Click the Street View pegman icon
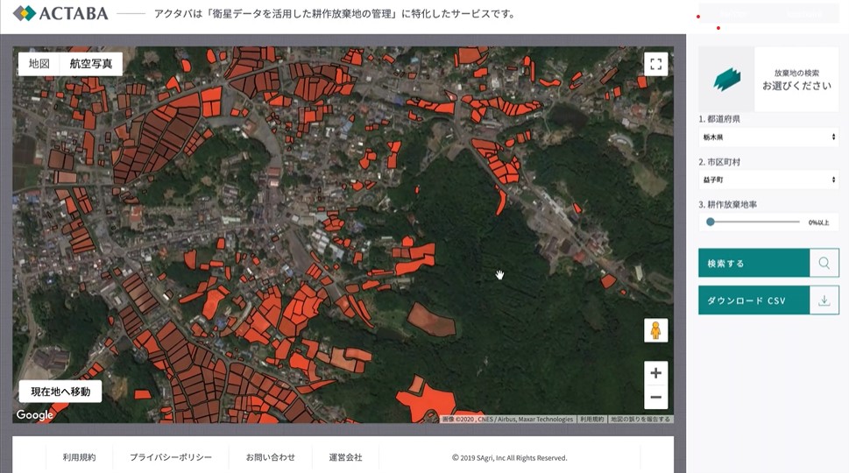The height and width of the screenshot is (473, 849). pos(655,330)
